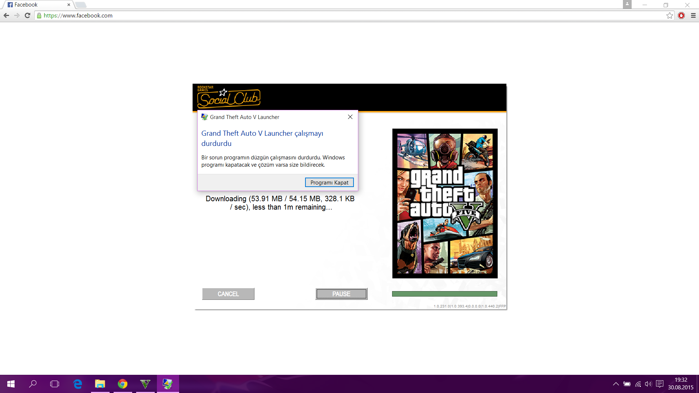Screen dimensions: 699x393
Task: Pause the GTA V download
Action: click(x=341, y=294)
